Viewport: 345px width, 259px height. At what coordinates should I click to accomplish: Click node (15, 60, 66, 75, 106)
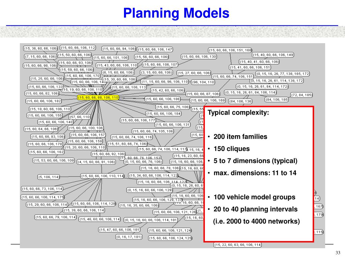[173, 107]
